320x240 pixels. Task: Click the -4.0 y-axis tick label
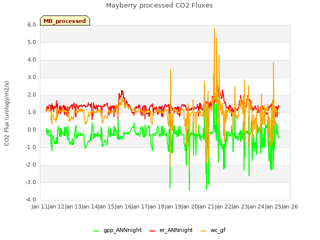click(x=30, y=200)
